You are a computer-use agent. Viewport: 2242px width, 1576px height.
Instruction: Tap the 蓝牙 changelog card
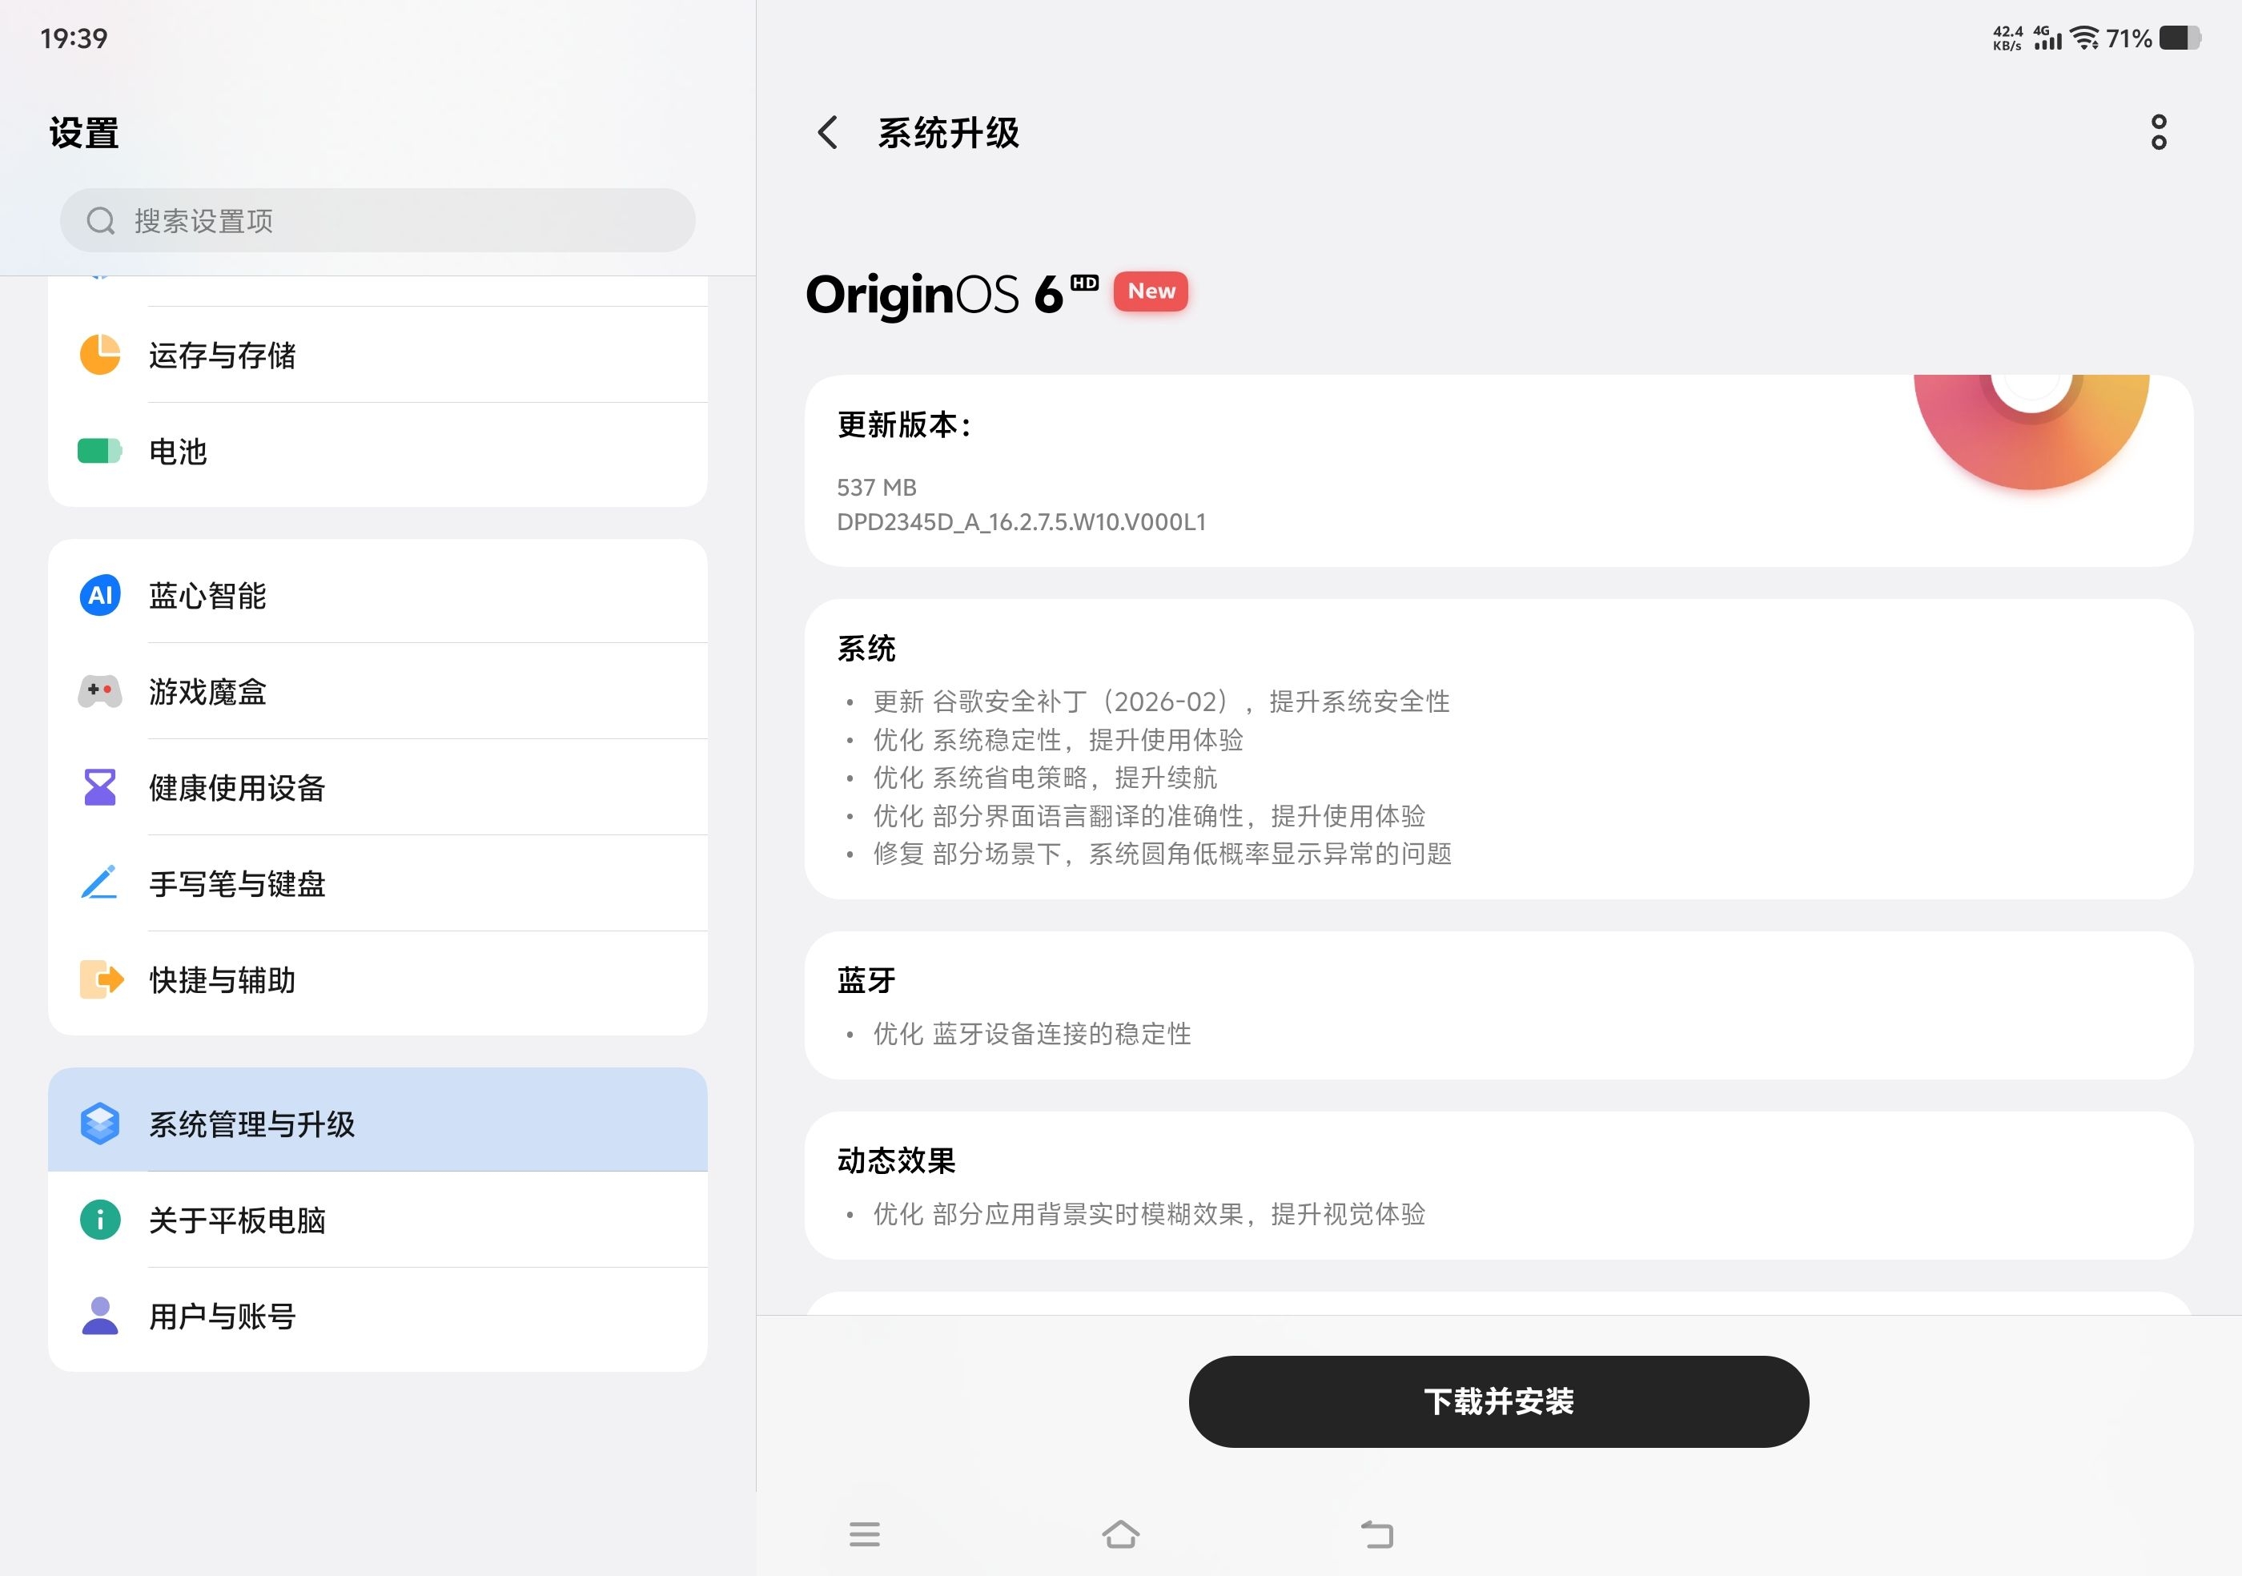coord(1498,1005)
